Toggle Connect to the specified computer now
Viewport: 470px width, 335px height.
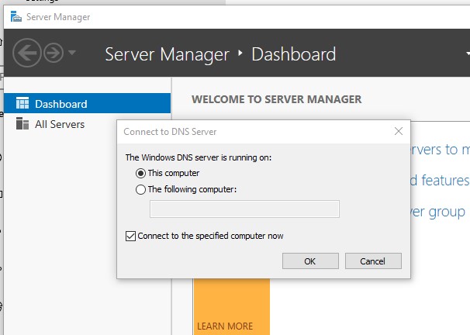pos(131,236)
